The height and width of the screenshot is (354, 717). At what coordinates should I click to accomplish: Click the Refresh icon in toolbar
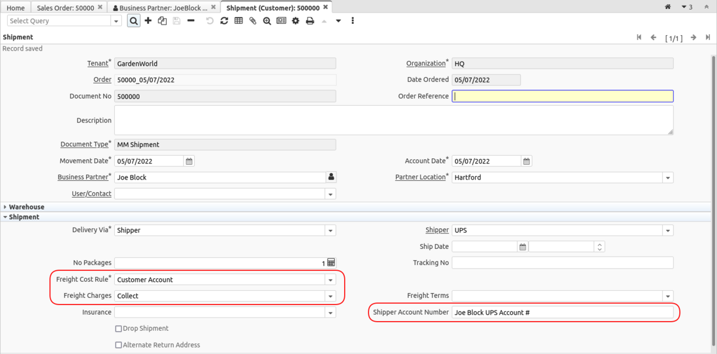(x=224, y=21)
